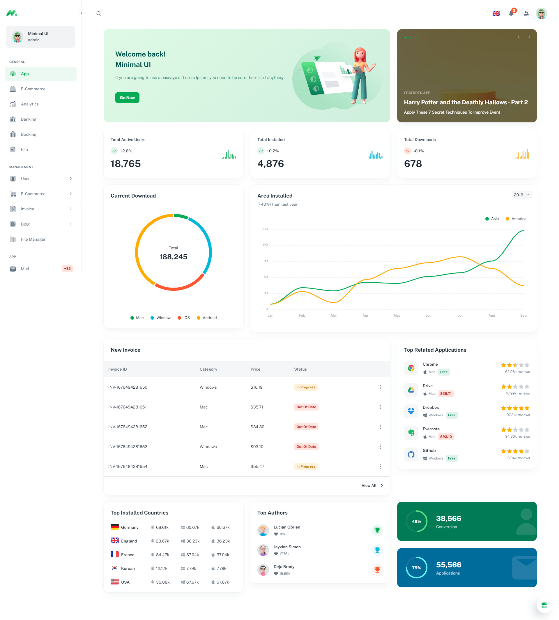The height and width of the screenshot is (620, 559).
Task: Click the Evernote app icon
Action: click(x=411, y=432)
